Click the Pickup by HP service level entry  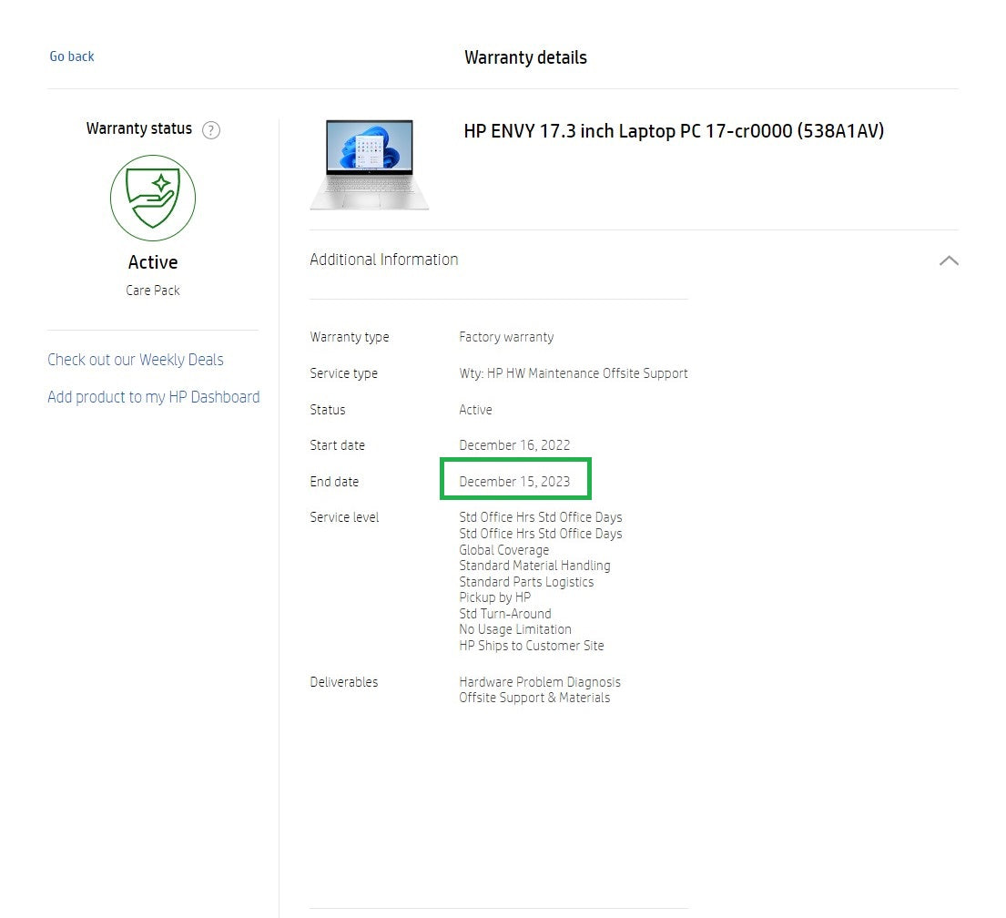click(x=494, y=597)
